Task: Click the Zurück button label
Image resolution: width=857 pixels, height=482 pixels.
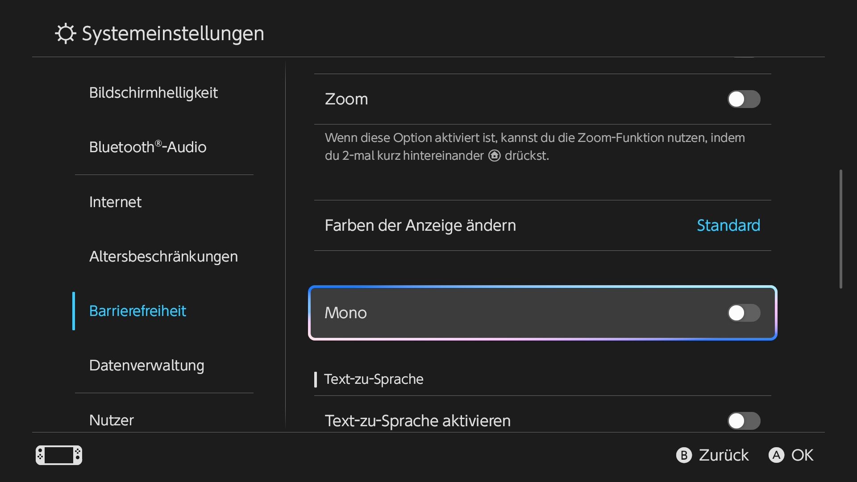Action: coord(724,455)
